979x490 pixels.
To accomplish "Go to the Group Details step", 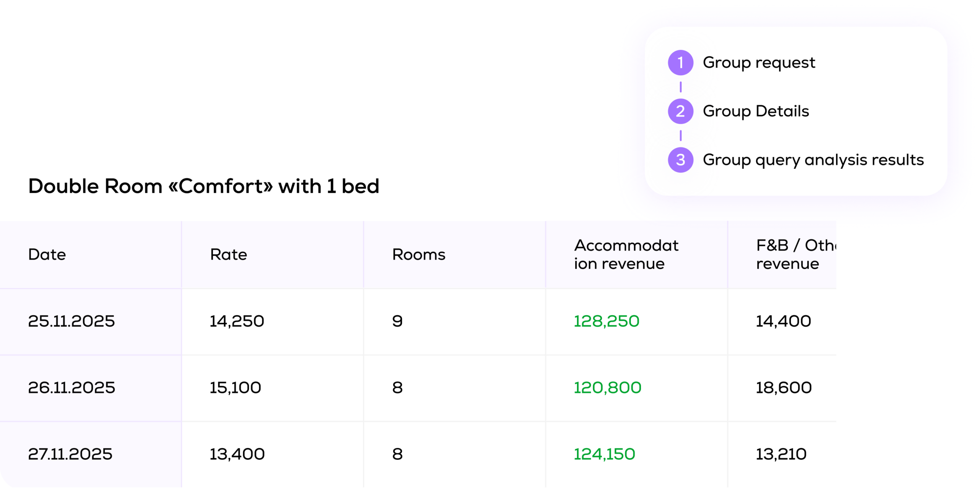I will pos(756,111).
